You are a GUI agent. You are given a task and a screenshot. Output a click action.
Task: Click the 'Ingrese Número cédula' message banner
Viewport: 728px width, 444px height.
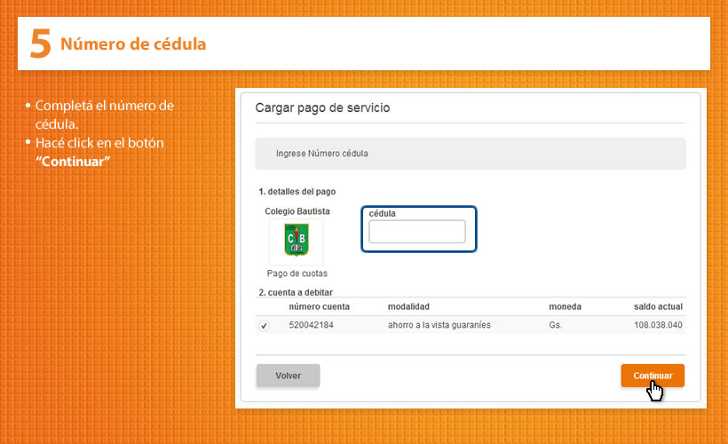[x=470, y=154]
